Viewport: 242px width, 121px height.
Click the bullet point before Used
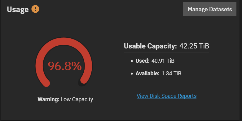[132, 61]
